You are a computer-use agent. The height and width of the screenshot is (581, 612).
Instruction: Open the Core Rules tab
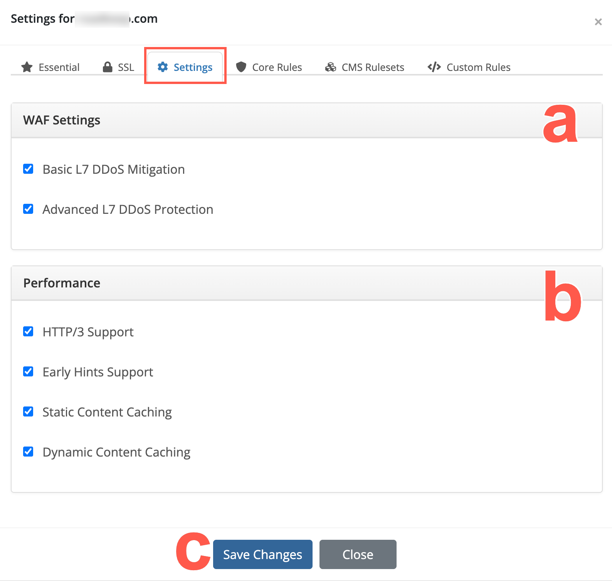(x=269, y=67)
